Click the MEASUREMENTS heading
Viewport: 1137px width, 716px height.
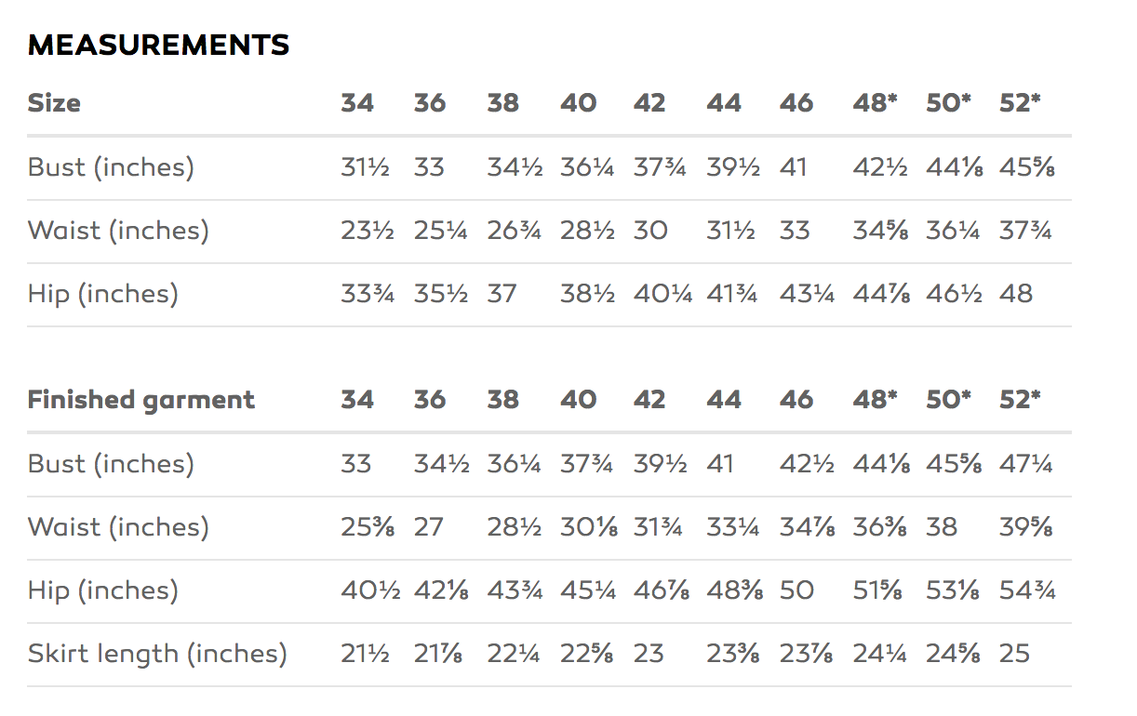[158, 45]
